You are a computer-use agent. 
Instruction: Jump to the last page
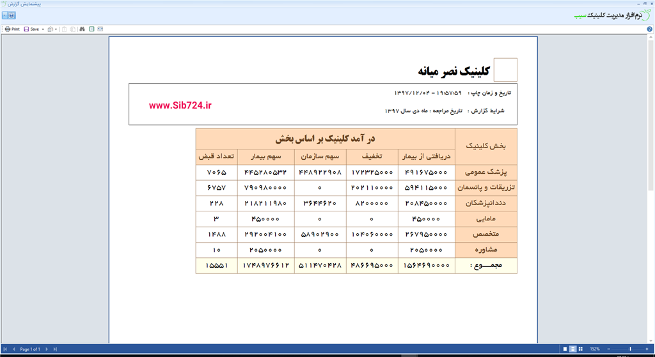click(x=55, y=349)
